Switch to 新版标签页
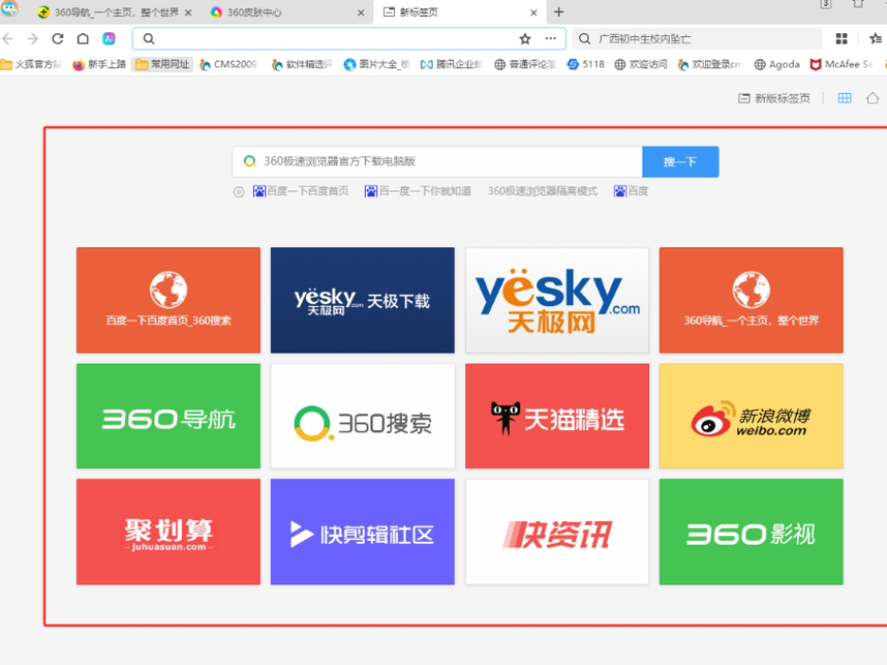Image resolution: width=887 pixels, height=665 pixels. 774,99
